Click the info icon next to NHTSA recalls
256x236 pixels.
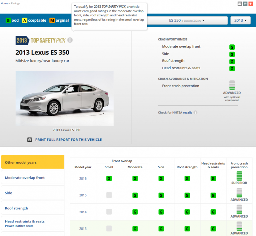(x=196, y=112)
